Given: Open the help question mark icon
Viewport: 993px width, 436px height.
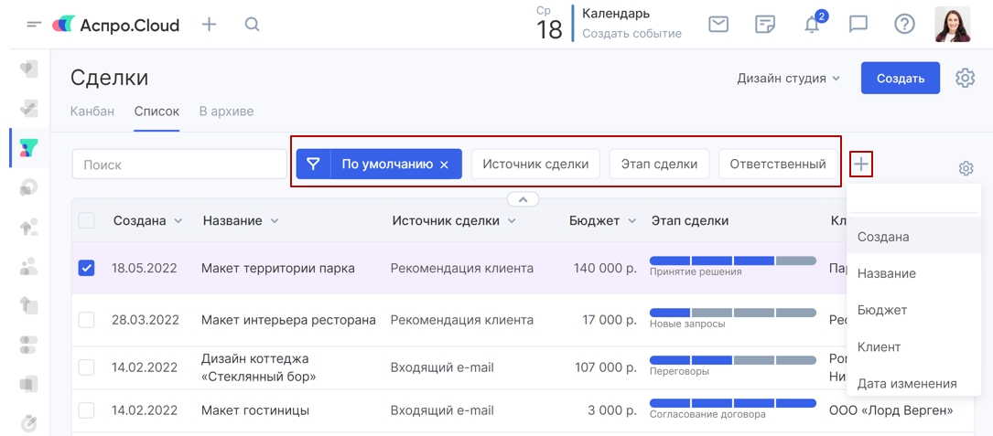Looking at the screenshot, I should point(904,25).
